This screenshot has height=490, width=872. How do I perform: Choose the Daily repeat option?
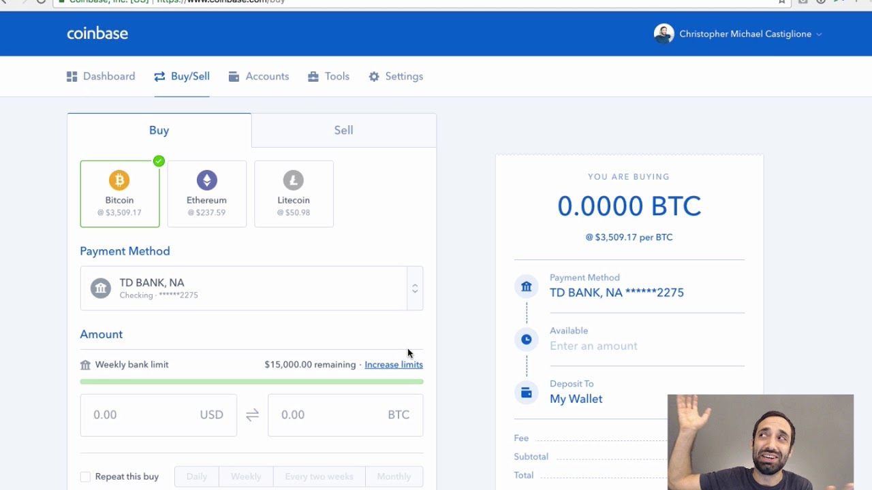coord(197,476)
